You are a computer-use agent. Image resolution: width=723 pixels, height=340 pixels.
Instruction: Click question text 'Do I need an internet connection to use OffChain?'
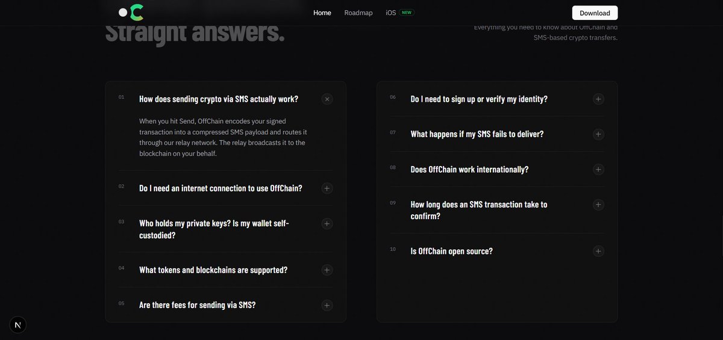(x=221, y=188)
